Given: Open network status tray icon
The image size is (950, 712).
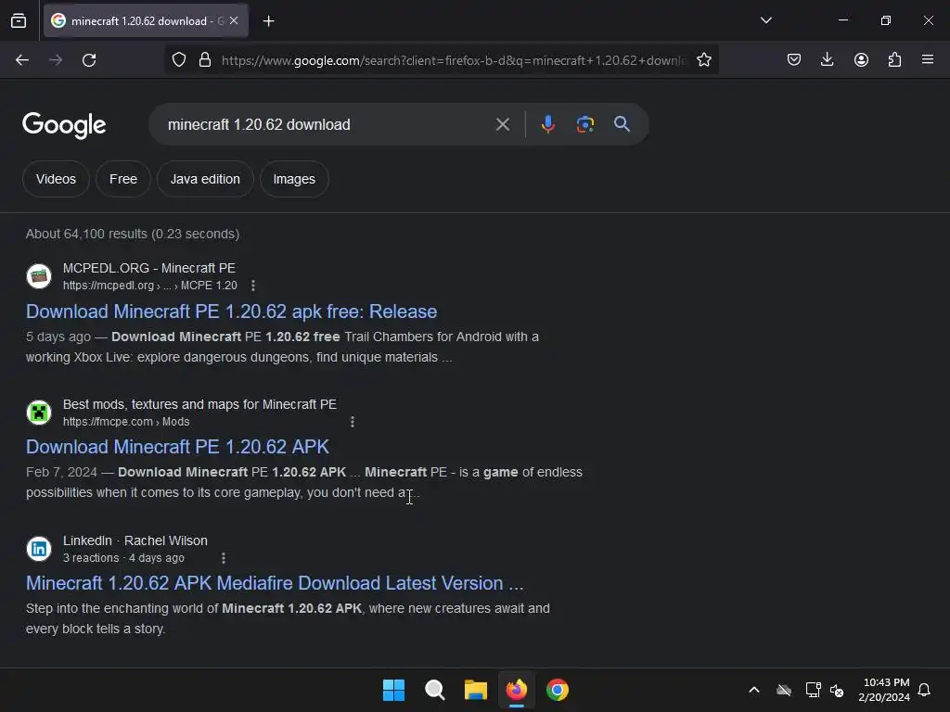Looking at the screenshot, I should pos(813,690).
